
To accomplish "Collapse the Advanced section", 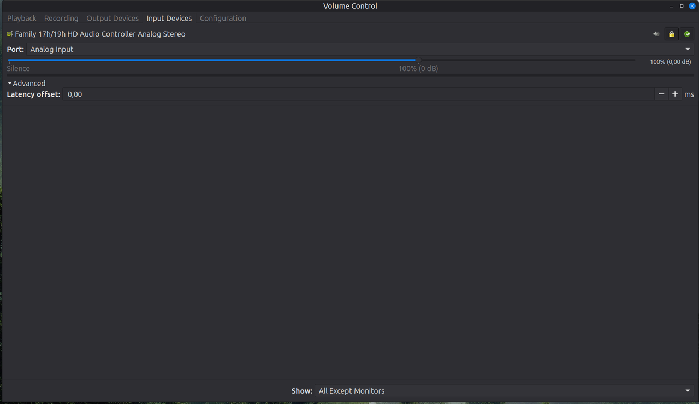I will point(26,83).
